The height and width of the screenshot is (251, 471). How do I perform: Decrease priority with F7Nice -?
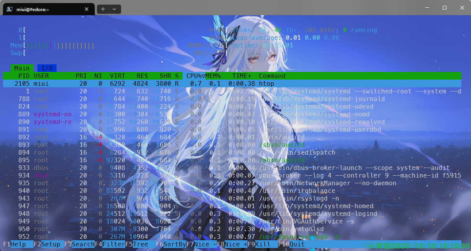(x=202, y=244)
